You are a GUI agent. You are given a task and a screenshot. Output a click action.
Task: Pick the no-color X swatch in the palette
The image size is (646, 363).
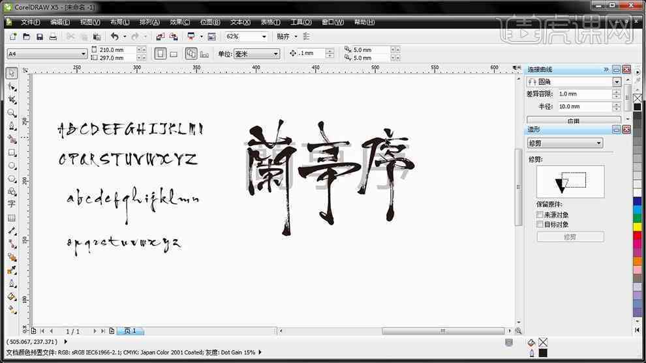(638, 98)
